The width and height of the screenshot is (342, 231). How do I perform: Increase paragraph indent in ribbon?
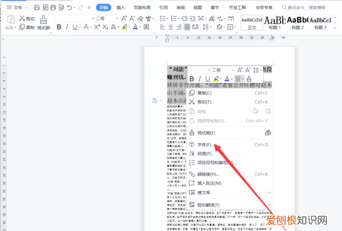[193, 19]
